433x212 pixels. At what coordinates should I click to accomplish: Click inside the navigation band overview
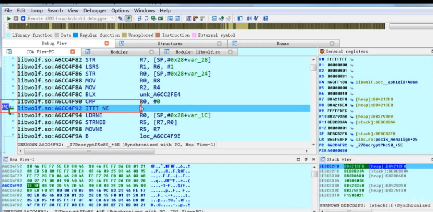point(197,26)
